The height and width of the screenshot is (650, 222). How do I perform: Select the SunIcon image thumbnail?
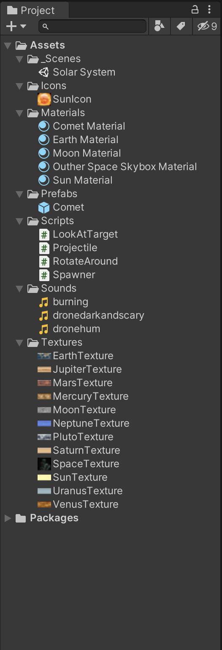[44, 99]
